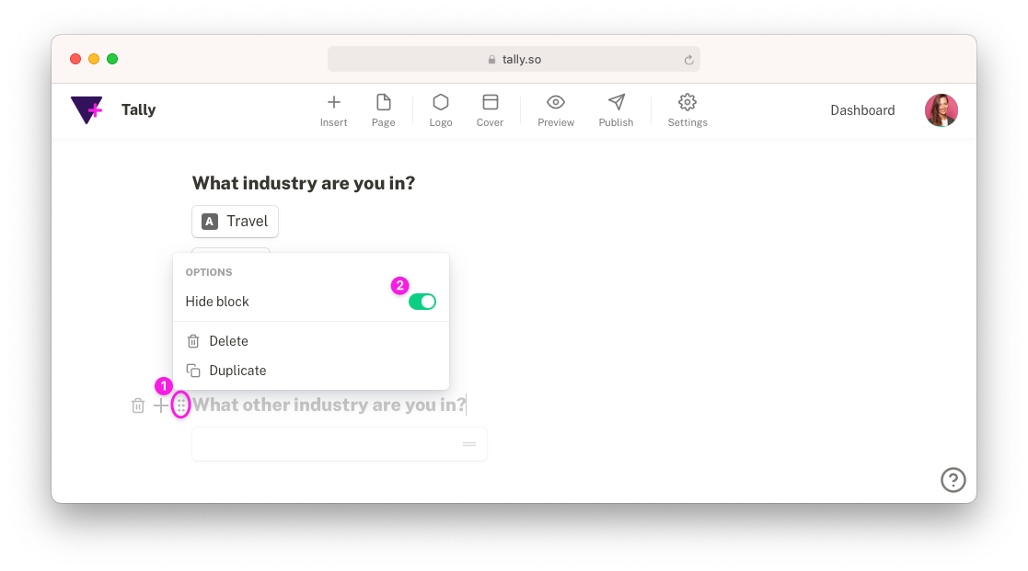Screen dimensions: 1028x571
Task: Add a new Page
Action: coord(384,110)
